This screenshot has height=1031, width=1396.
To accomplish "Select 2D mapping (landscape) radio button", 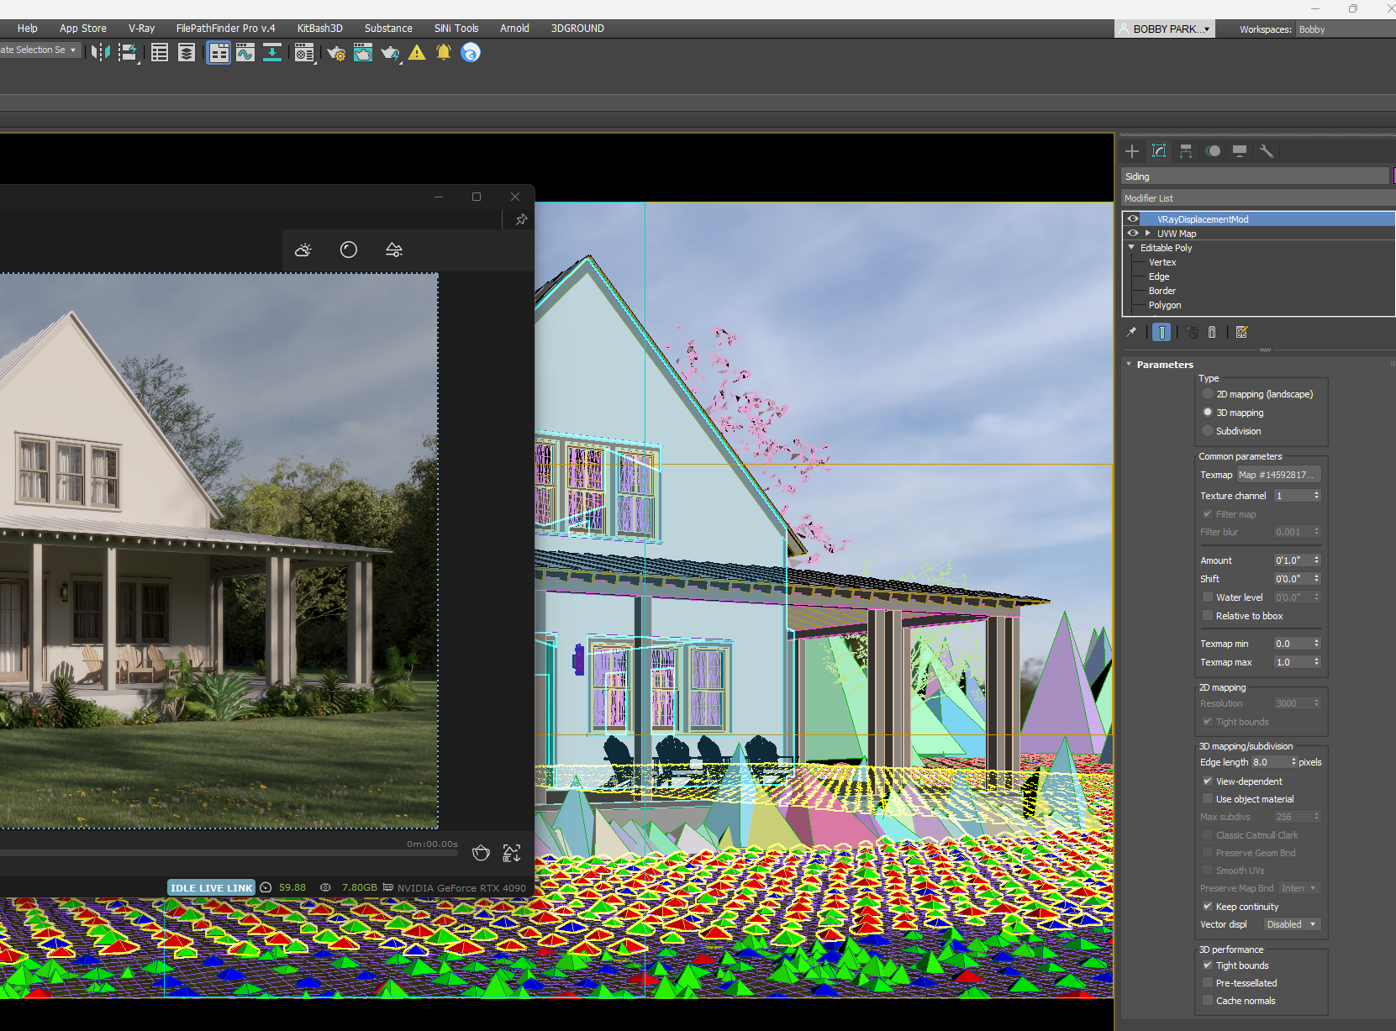I will (x=1208, y=394).
